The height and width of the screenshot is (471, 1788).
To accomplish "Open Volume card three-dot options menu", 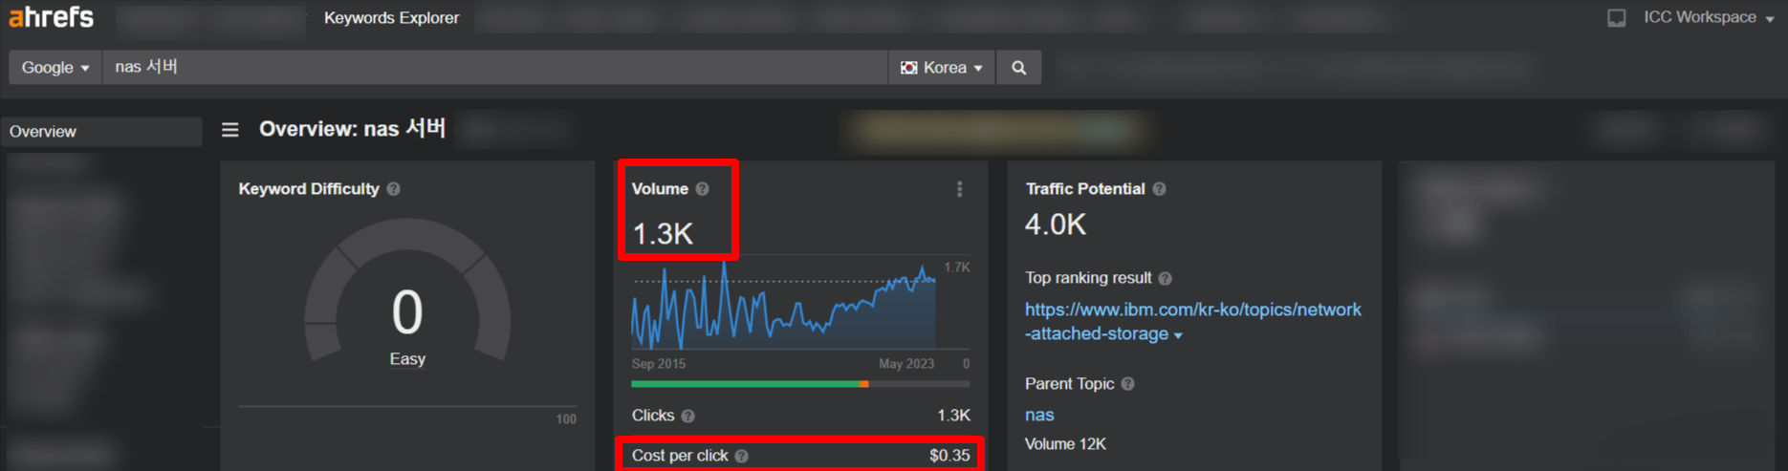I will click(x=959, y=189).
